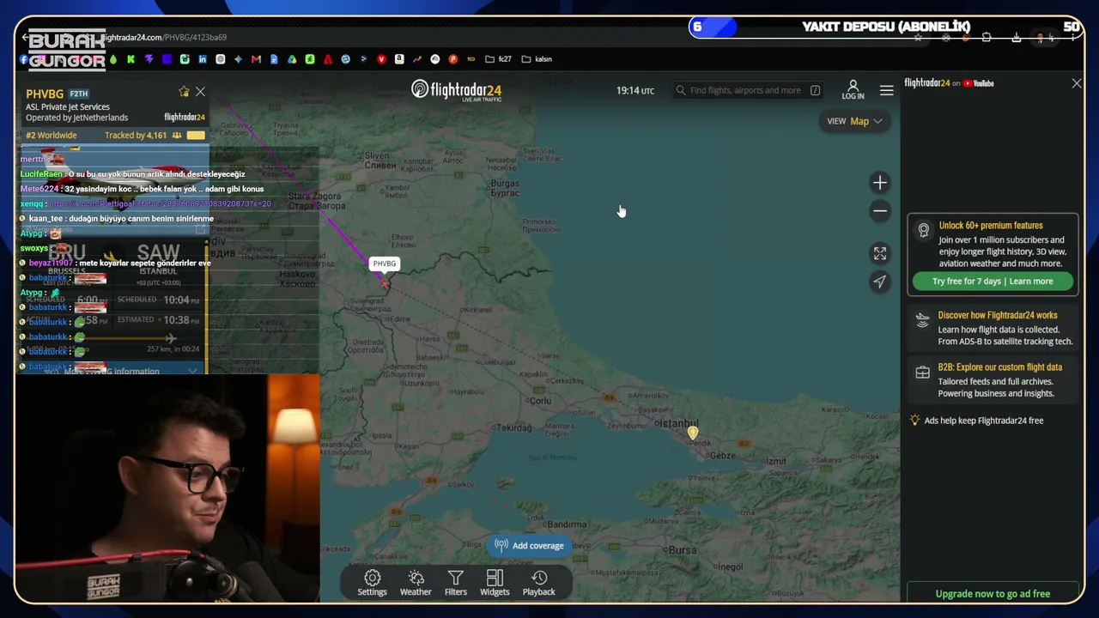Open the Google Drive bookmark icon
The image size is (1099, 618).
pyautogui.click(x=292, y=59)
